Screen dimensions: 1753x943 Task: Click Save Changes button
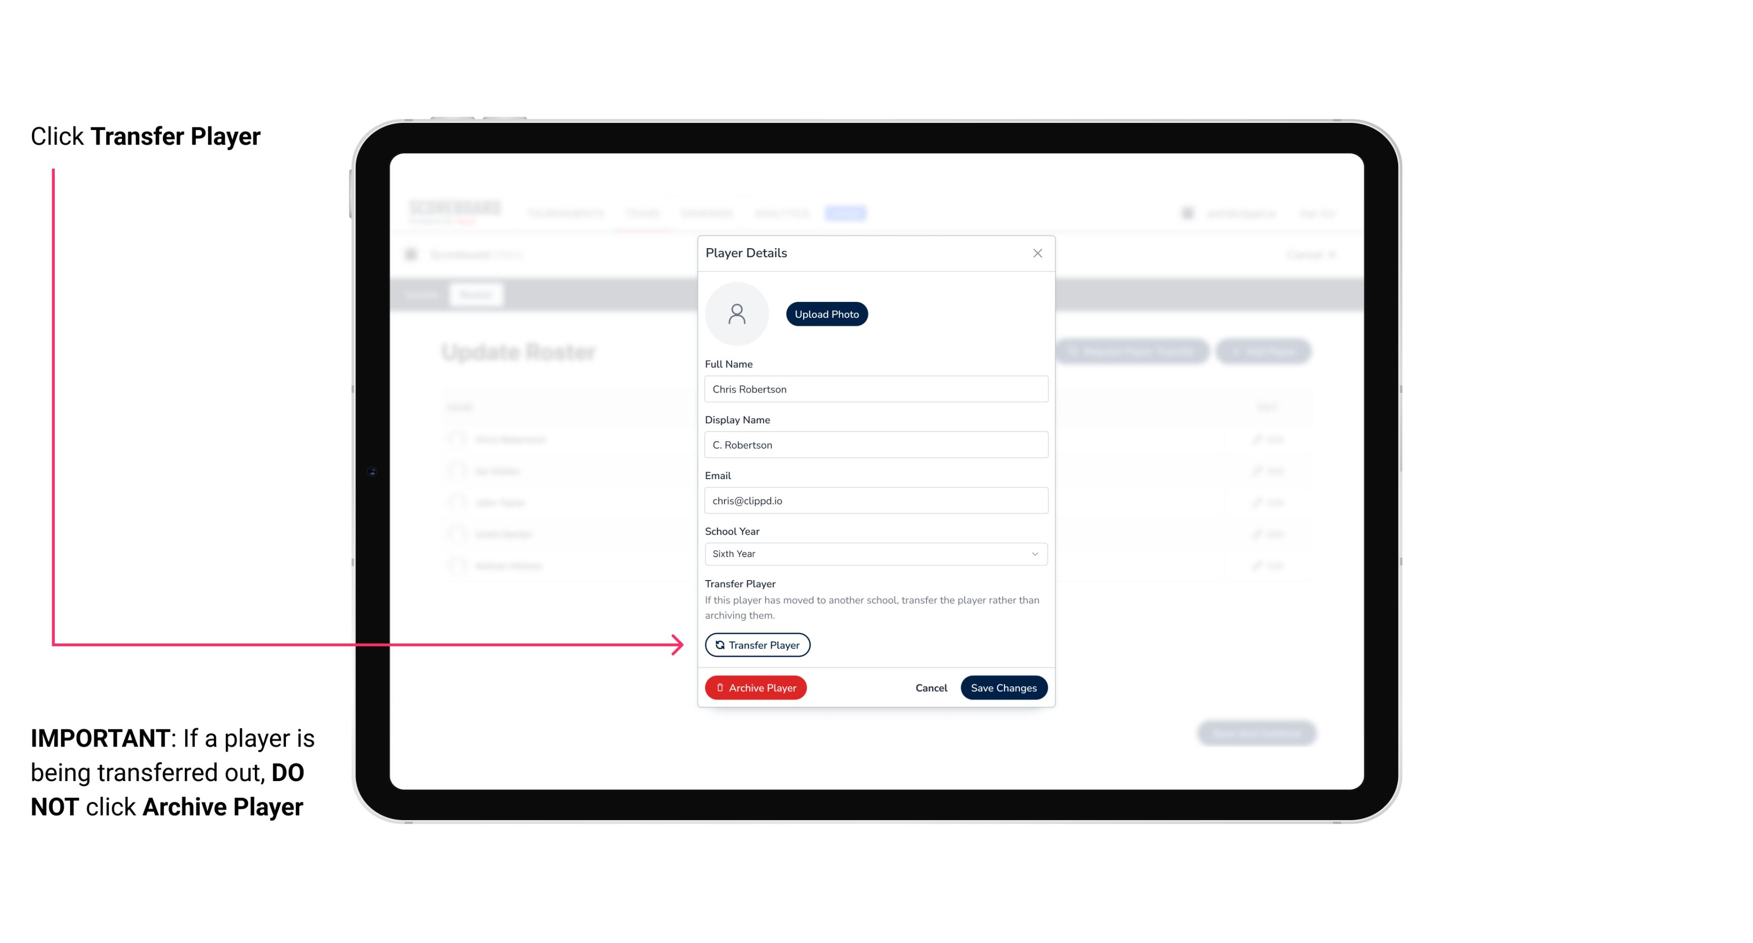[x=1004, y=686]
